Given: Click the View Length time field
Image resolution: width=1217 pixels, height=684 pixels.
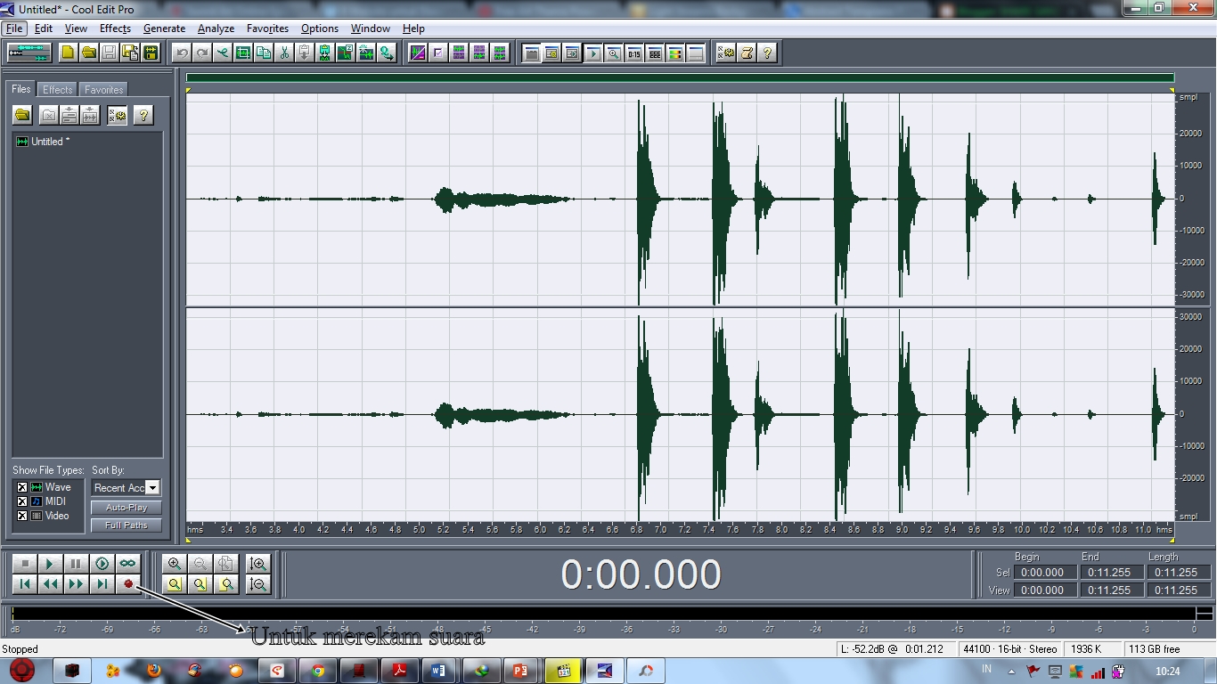Looking at the screenshot, I should (x=1179, y=590).
